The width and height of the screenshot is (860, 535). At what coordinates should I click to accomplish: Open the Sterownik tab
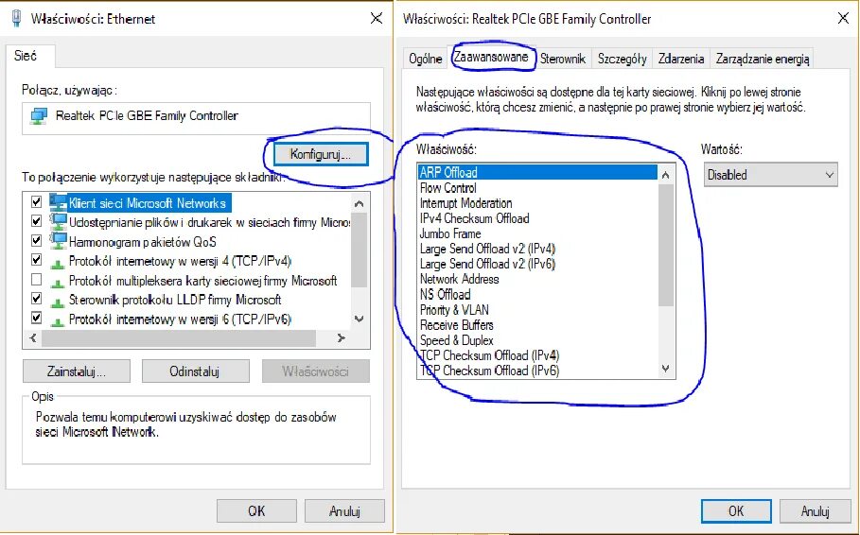(x=563, y=59)
